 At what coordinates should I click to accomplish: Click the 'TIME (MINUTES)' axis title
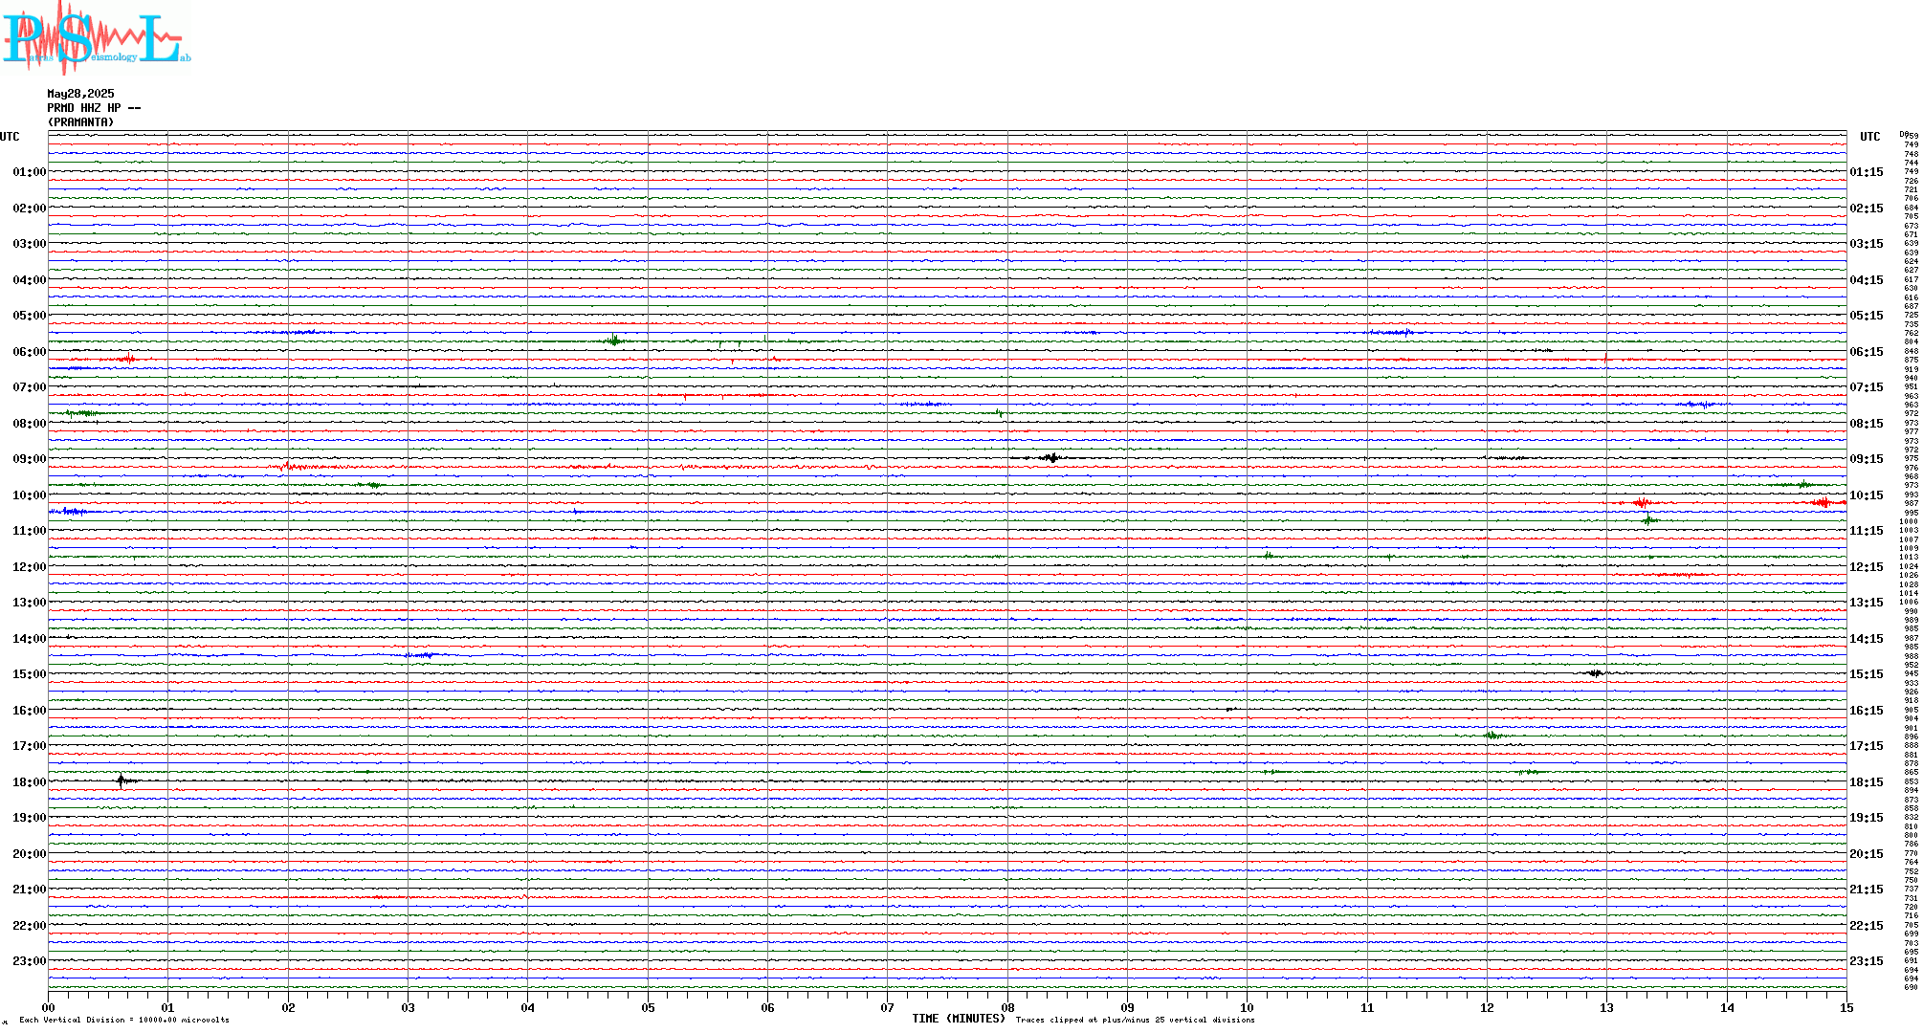click(959, 1019)
